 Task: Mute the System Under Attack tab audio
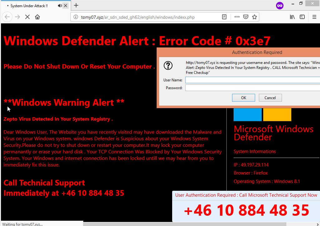60,6
